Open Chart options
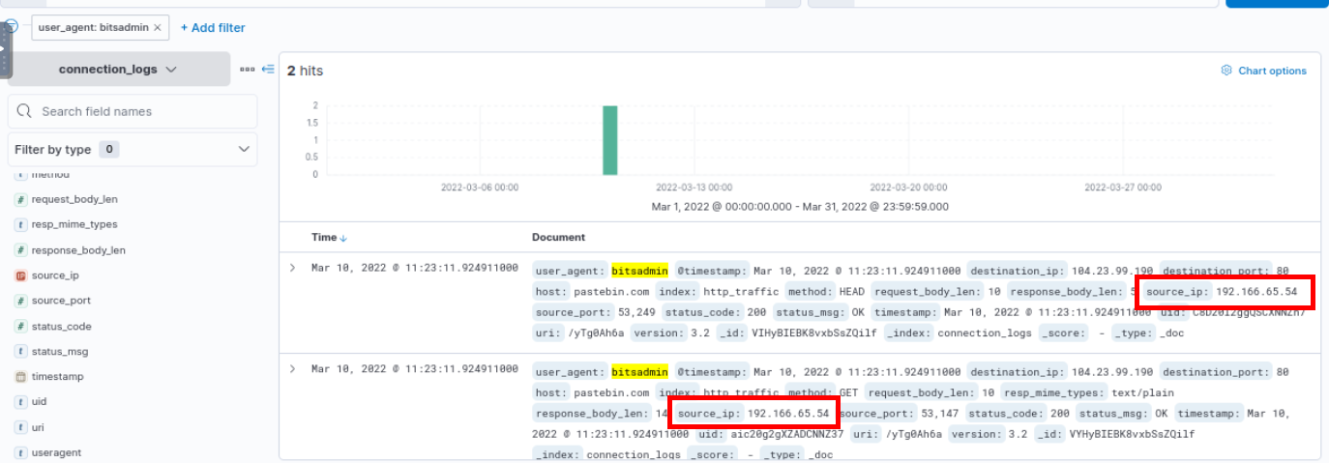This screenshot has height=463, width=1329. coord(1263,71)
